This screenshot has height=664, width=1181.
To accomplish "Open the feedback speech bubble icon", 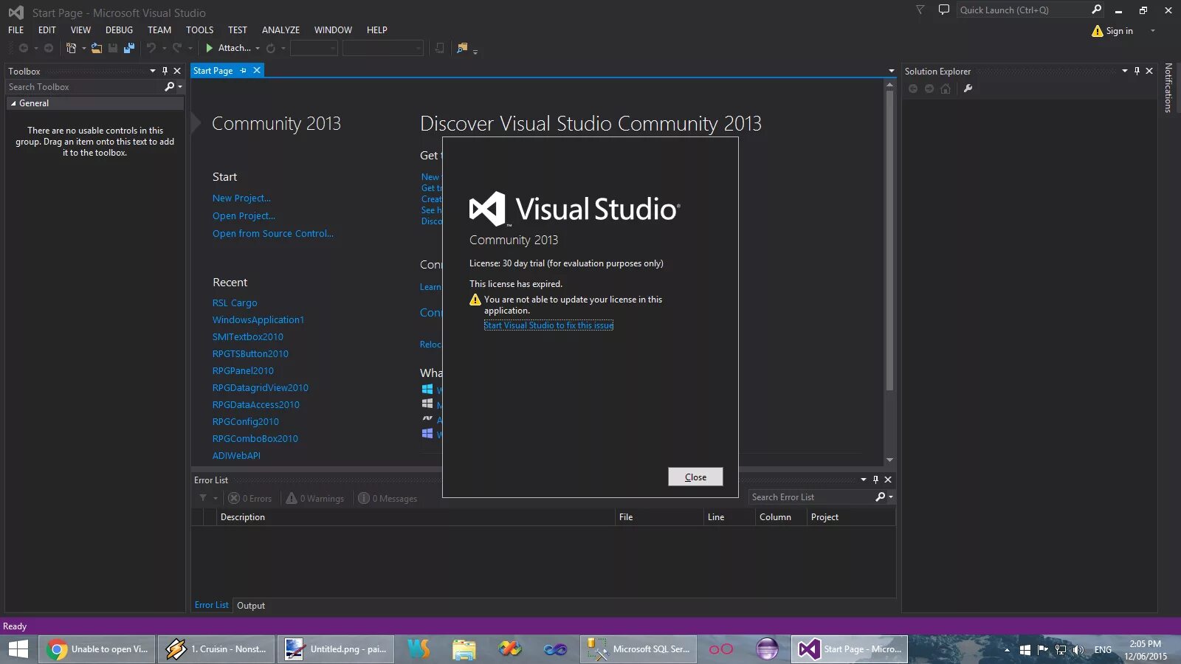I will 943,10.
